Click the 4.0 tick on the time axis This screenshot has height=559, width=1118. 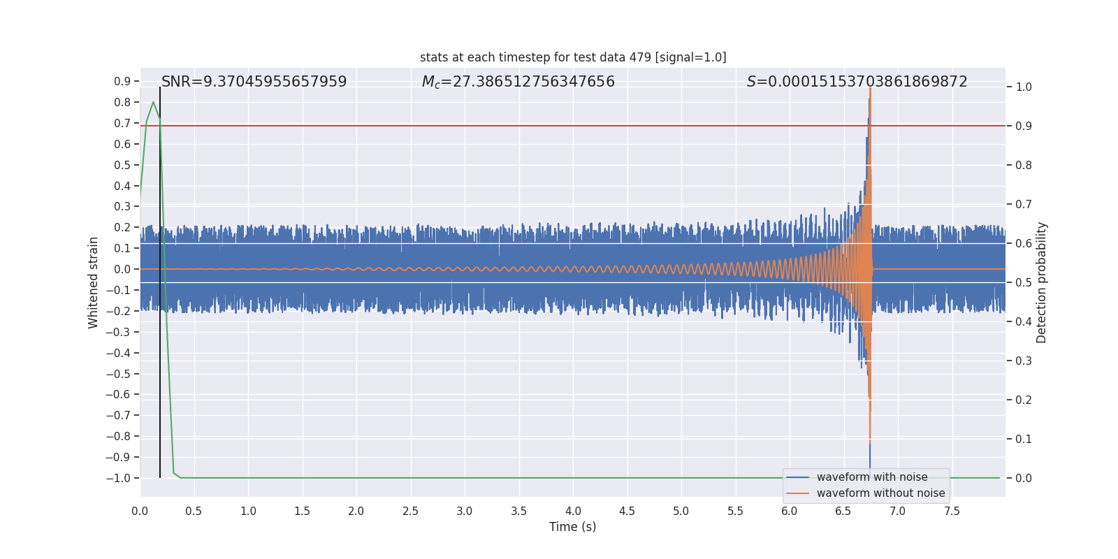(x=573, y=511)
